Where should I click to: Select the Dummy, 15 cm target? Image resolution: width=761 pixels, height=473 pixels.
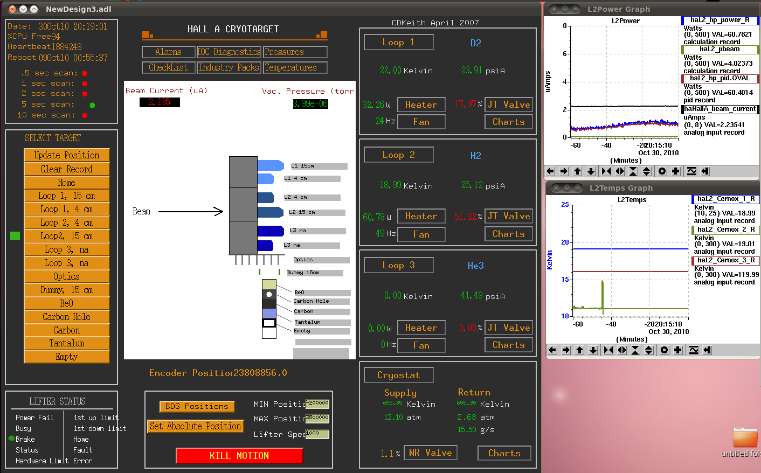click(67, 290)
